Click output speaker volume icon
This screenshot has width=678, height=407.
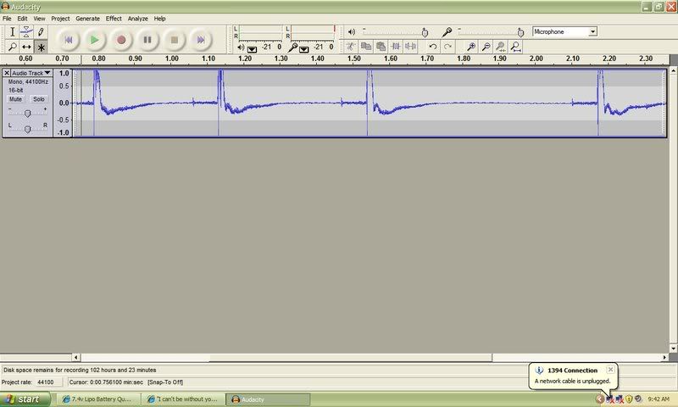352,32
